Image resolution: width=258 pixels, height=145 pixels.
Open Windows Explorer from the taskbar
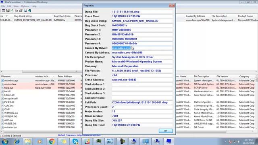(28, 141)
